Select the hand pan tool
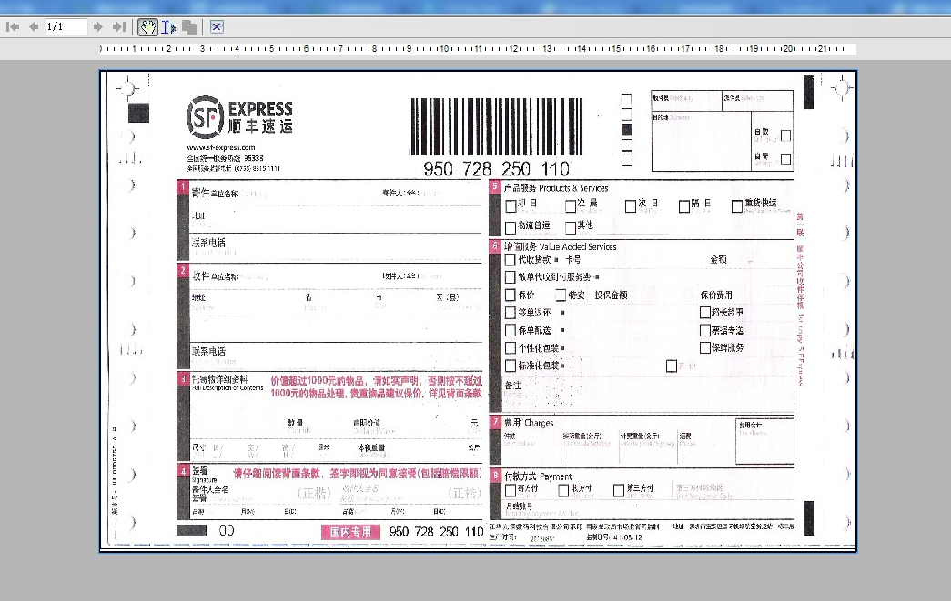 pyautogui.click(x=148, y=26)
